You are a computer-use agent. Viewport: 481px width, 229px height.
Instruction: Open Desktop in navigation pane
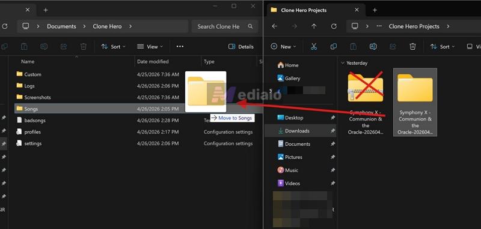(x=290, y=117)
